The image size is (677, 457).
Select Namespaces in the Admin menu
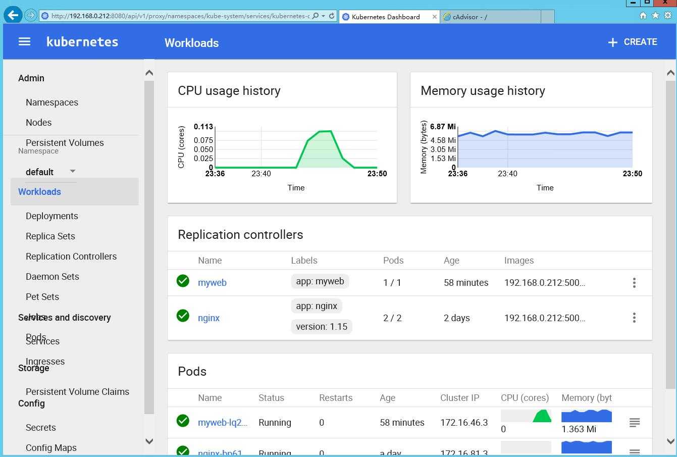52,103
